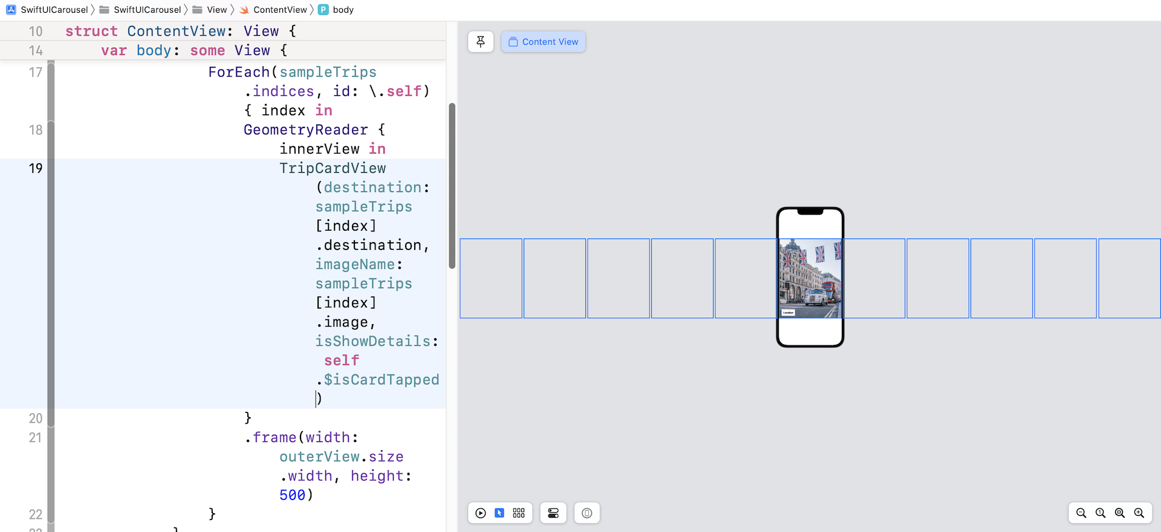Open ContentView file in the jump bar

coord(273,10)
